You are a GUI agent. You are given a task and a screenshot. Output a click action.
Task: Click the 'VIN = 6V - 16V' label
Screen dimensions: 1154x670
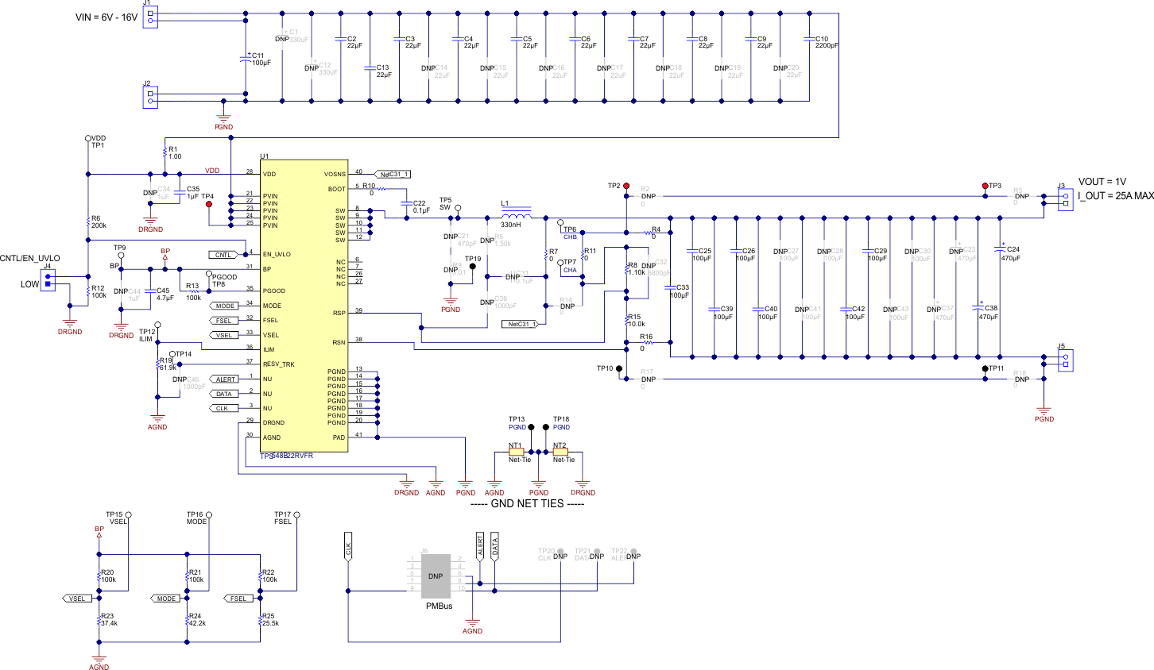[x=106, y=17]
